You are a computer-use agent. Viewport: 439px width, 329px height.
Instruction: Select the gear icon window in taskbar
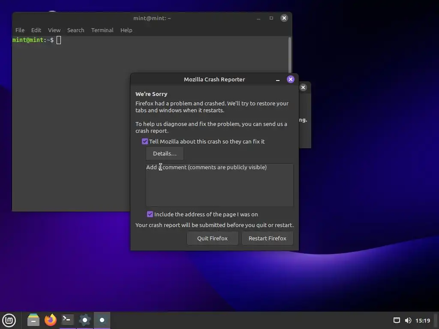85,320
